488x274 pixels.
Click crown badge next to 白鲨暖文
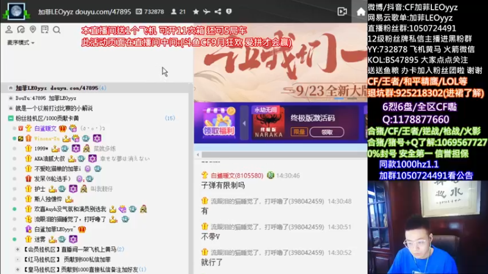click(x=63, y=128)
